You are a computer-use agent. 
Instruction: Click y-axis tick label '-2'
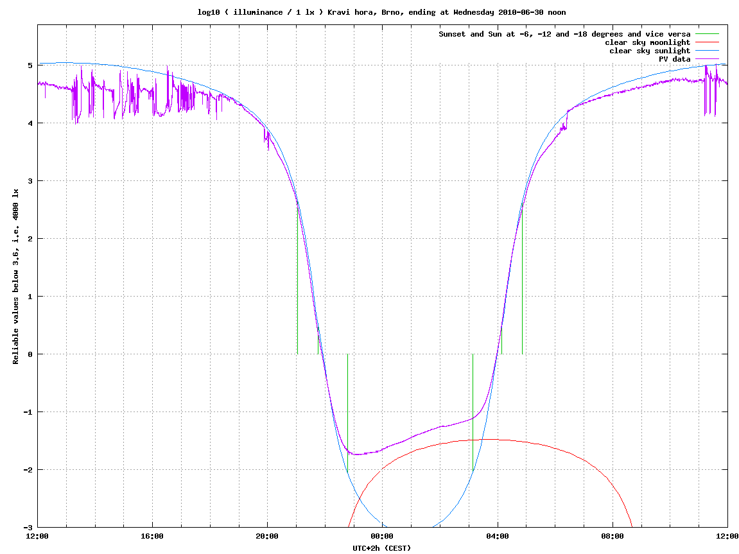tap(28, 470)
